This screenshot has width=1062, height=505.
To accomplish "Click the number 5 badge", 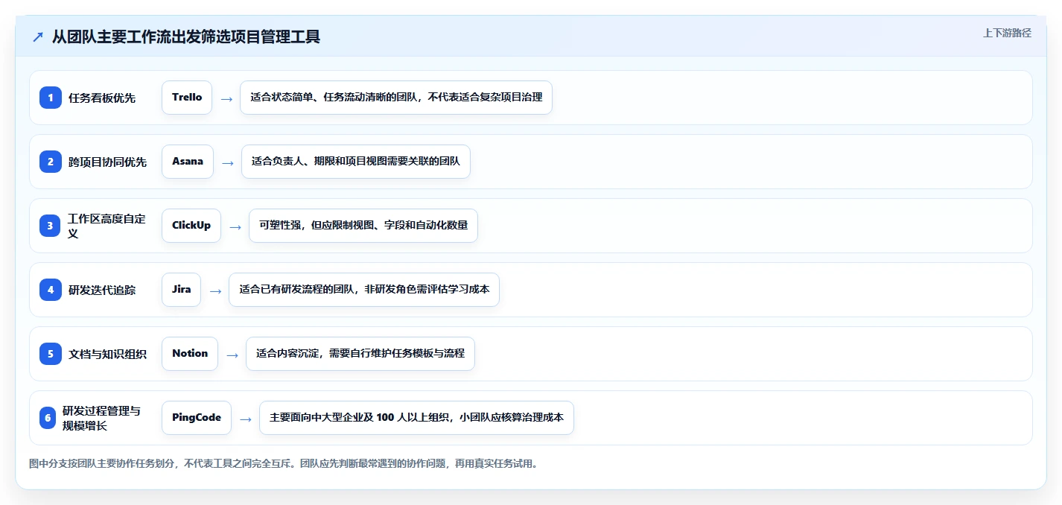I will [51, 354].
